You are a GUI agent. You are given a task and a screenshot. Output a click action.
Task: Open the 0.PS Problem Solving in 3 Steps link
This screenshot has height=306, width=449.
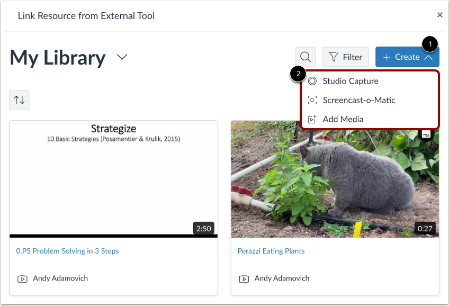pyautogui.click(x=67, y=251)
